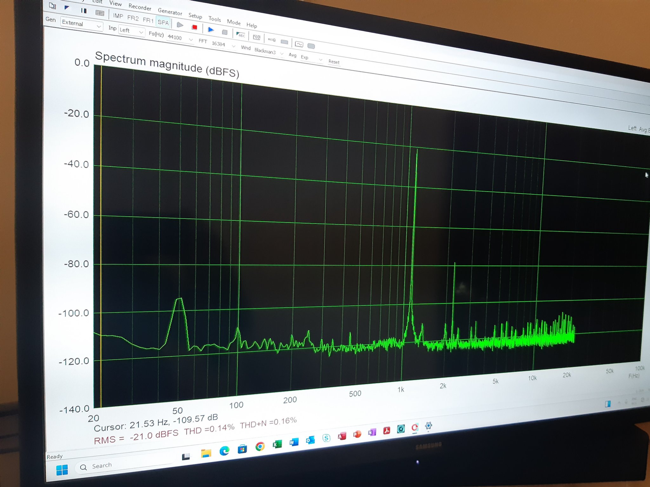Click the grid table toolbar icon
Image resolution: width=650 pixels, height=487 pixels.
[100, 13]
